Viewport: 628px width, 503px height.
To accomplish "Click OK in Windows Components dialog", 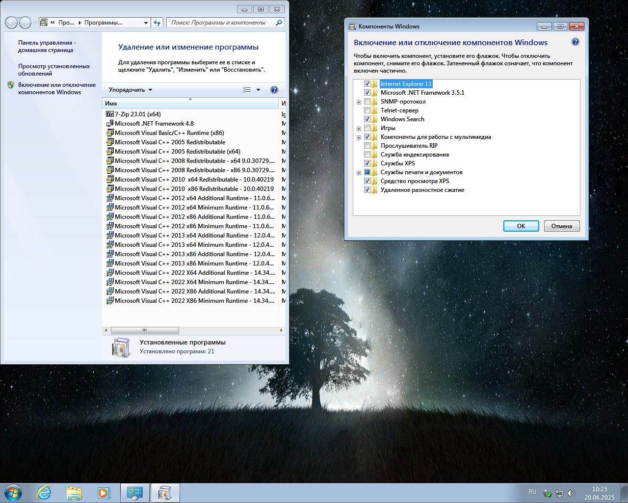I will coord(521,226).
